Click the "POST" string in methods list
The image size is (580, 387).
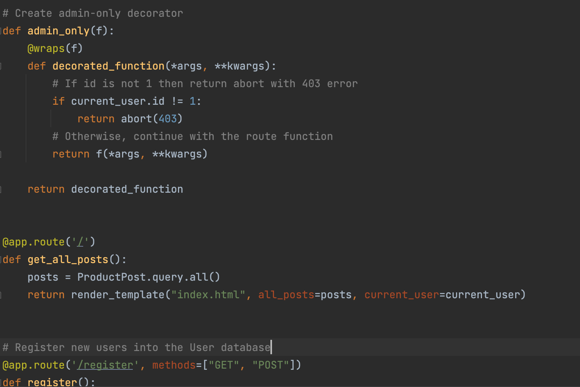pyautogui.click(x=270, y=365)
